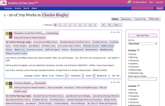Expand Exclude Characters filter
The image size is (165, 106).
pyautogui.click(x=134, y=102)
